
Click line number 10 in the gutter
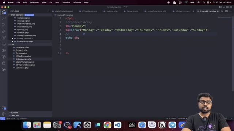pyautogui.click(x=60, y=53)
